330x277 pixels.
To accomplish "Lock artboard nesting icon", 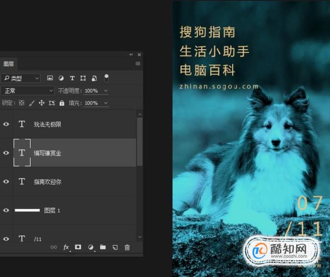I will [x=52, y=103].
